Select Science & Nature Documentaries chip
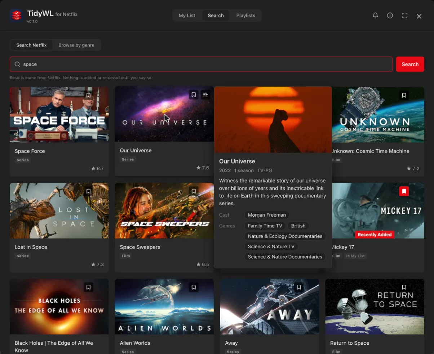 coord(285,257)
